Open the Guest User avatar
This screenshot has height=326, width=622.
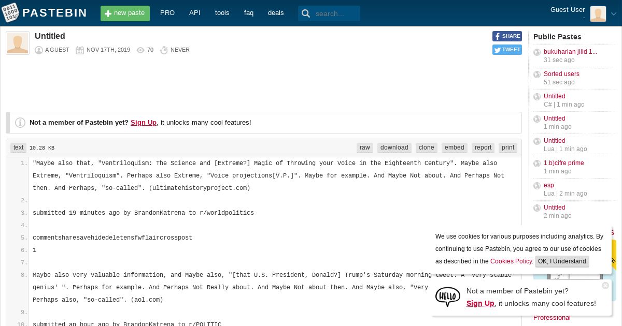[x=598, y=14]
